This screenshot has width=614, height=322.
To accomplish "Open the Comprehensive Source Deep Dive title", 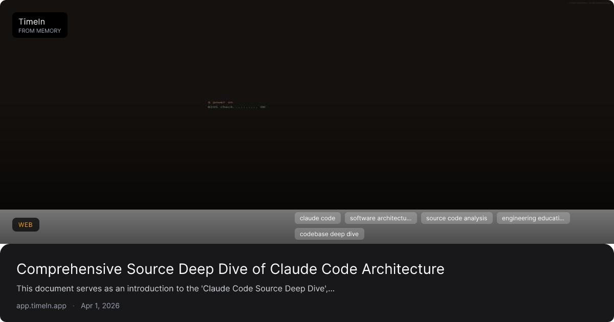I will click(x=230, y=269).
